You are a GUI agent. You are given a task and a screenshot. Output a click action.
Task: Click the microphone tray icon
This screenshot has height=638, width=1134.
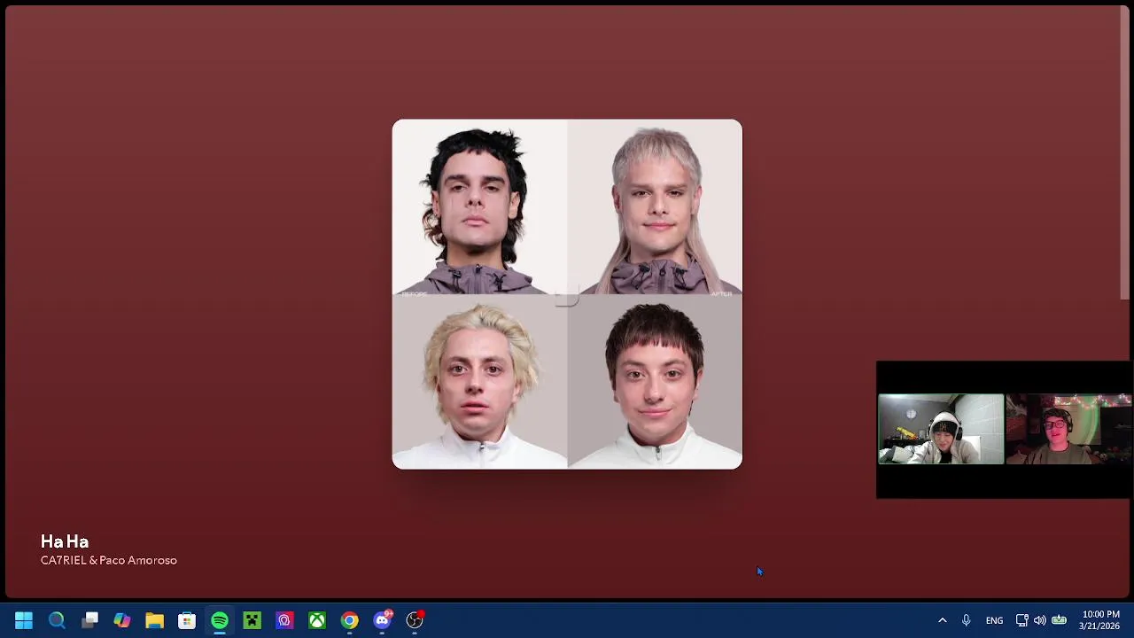pos(967,620)
